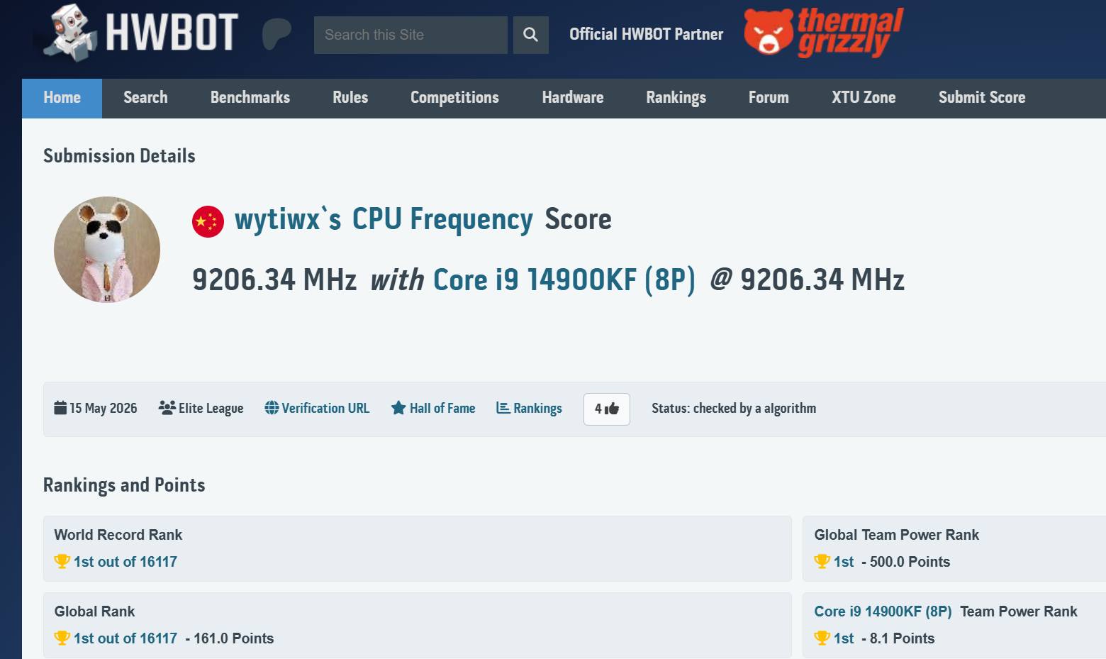Click Submit Score in the navigation
1106x659 pixels.
(982, 98)
